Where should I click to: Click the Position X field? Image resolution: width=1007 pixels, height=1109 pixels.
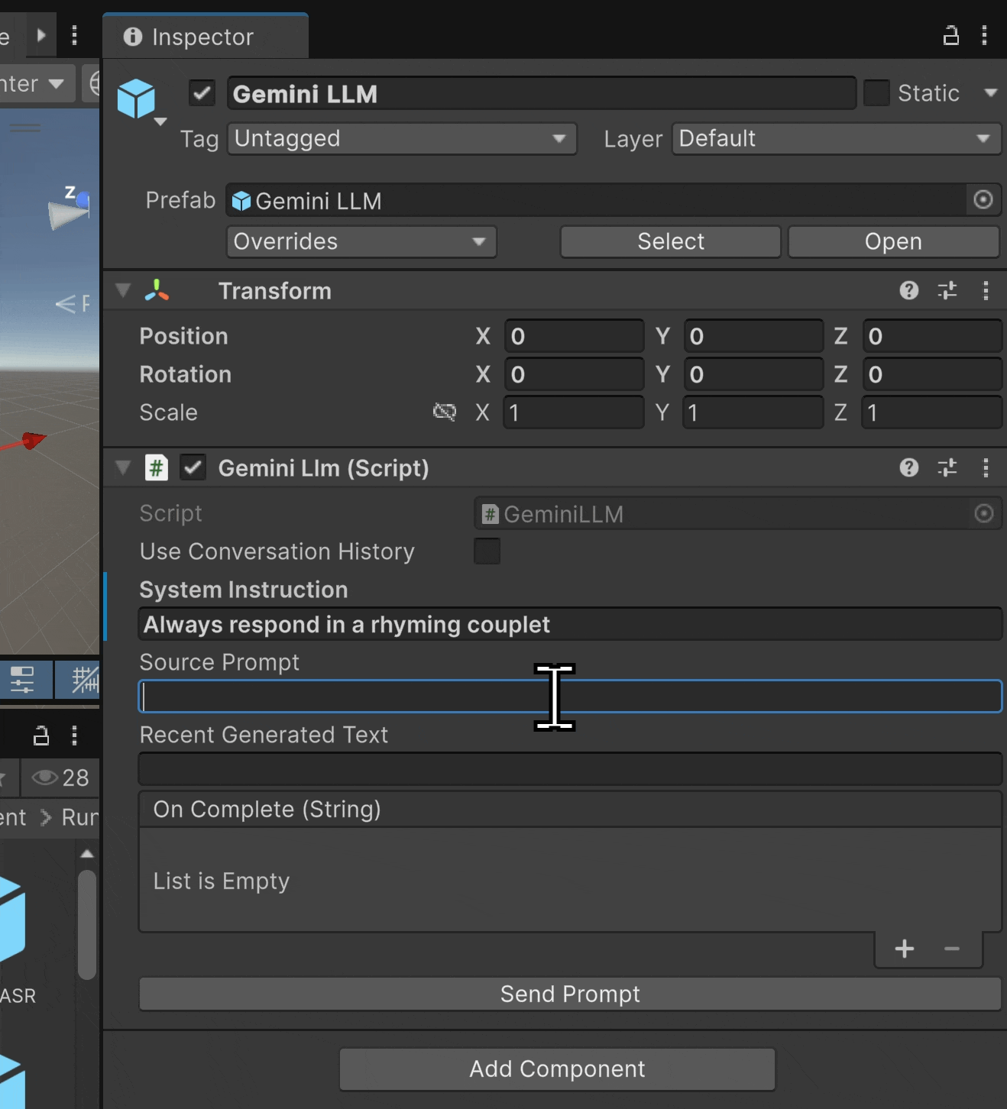pyautogui.click(x=574, y=336)
